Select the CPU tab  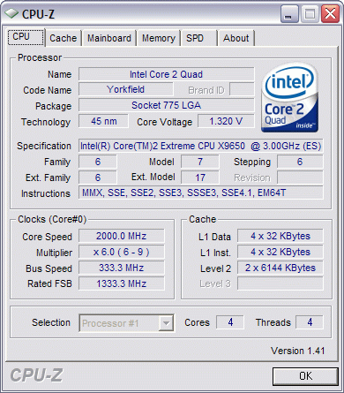pyautogui.click(x=26, y=37)
